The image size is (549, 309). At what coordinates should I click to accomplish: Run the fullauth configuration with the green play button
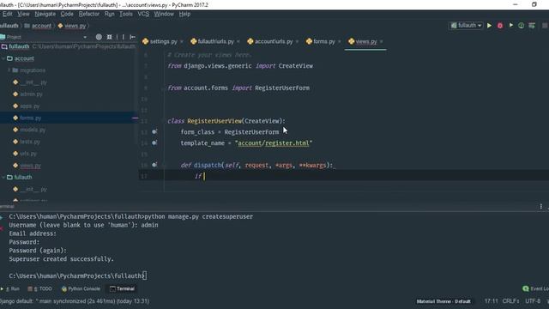[489, 26]
